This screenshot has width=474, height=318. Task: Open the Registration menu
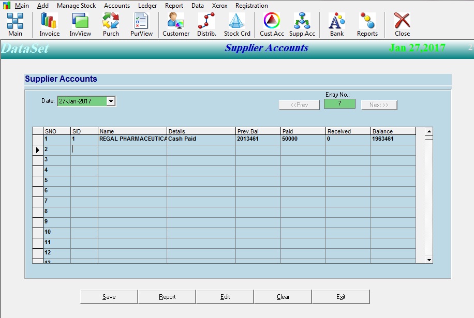coord(251,6)
